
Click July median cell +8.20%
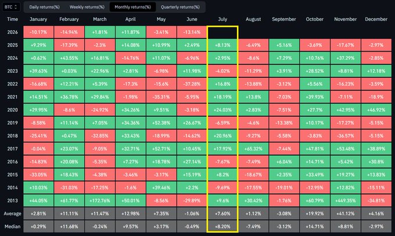point(222,227)
